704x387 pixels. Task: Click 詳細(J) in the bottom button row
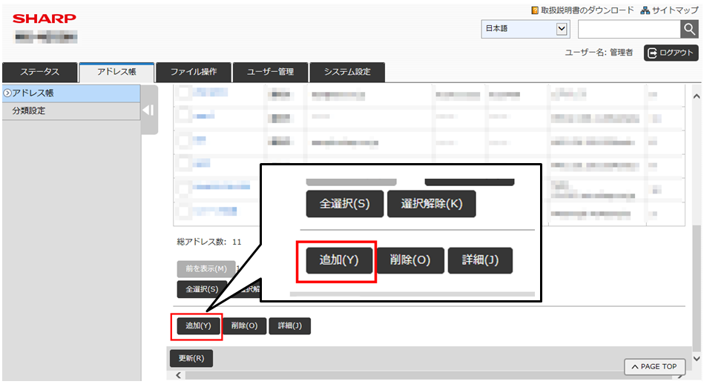tap(289, 325)
